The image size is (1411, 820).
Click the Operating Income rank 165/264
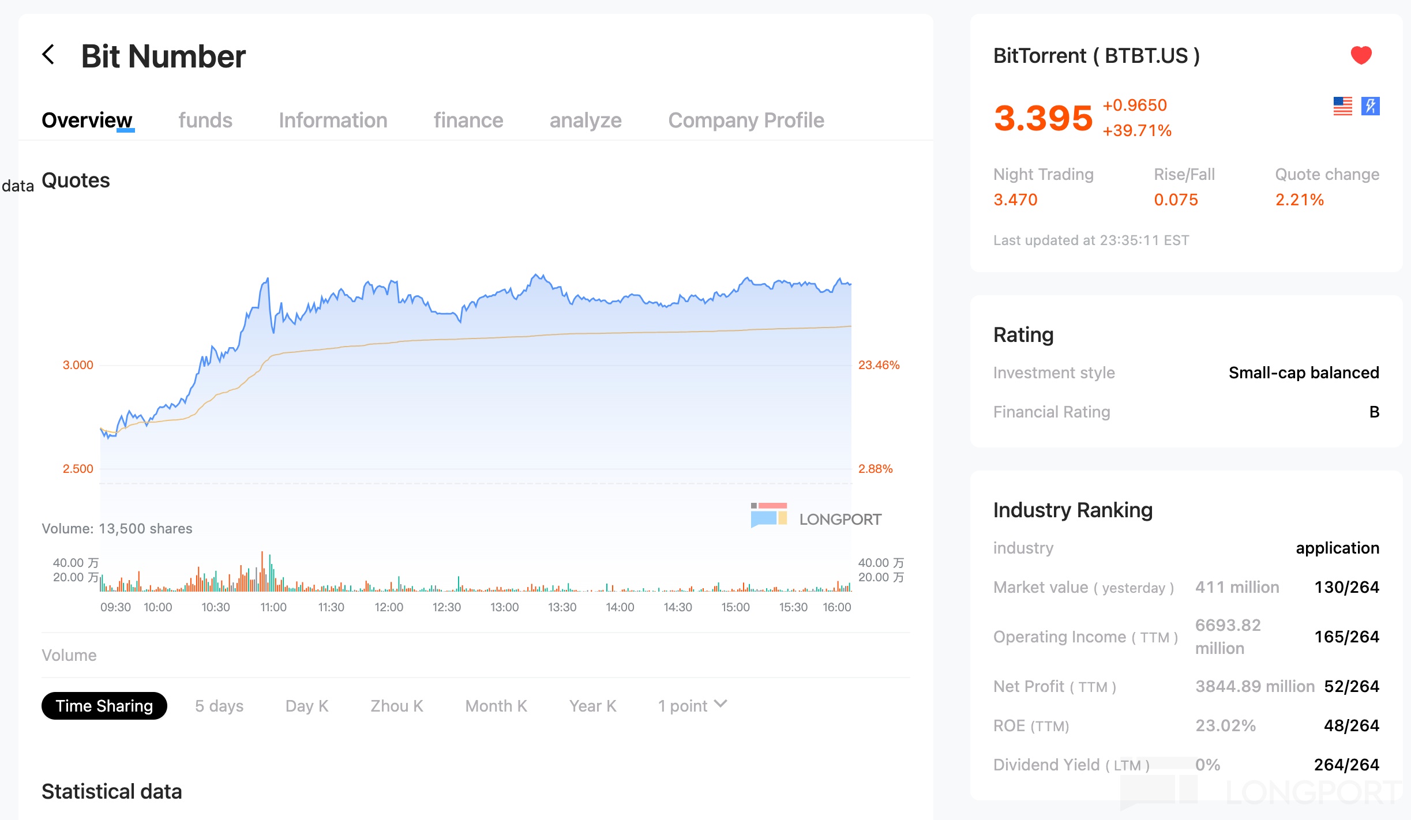pyautogui.click(x=1346, y=637)
